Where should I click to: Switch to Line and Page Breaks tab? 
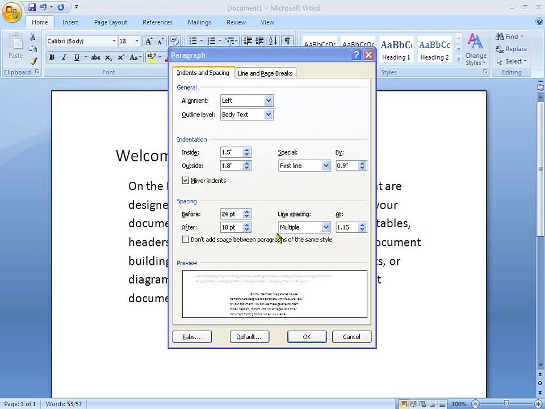point(265,73)
